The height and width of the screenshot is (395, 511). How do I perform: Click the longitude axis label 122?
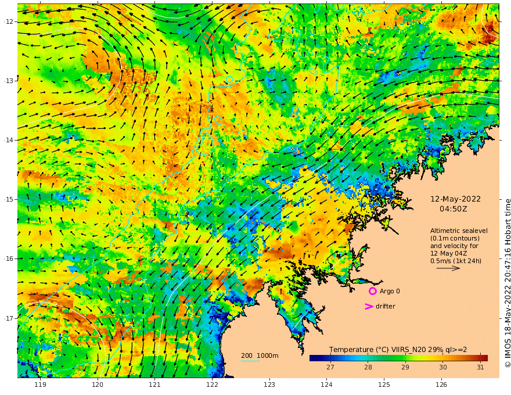[212, 385]
